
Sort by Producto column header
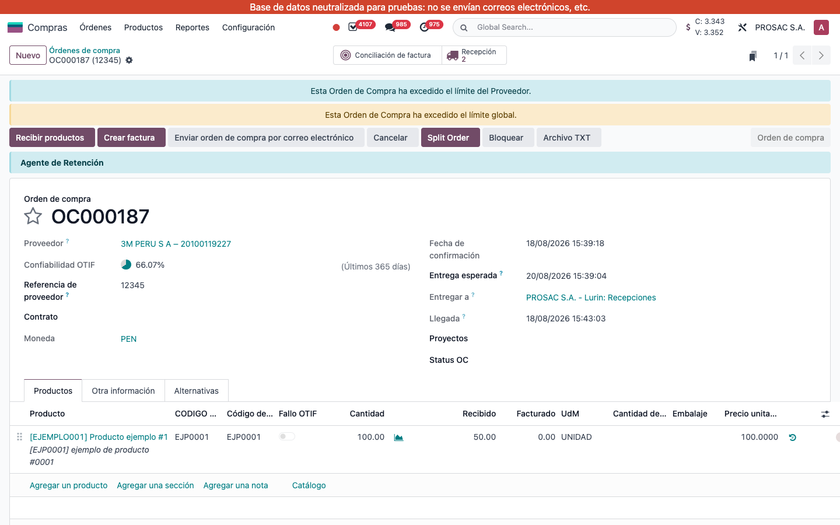click(47, 414)
